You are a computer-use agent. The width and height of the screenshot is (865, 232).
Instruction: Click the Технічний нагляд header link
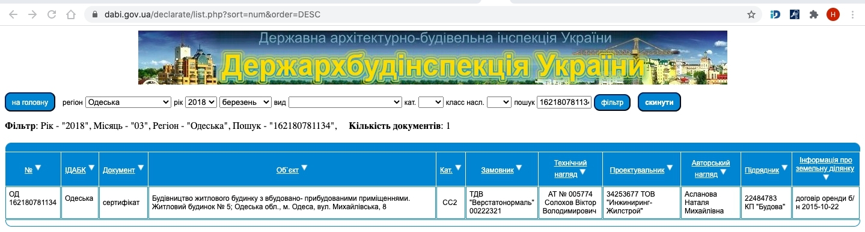click(x=570, y=168)
